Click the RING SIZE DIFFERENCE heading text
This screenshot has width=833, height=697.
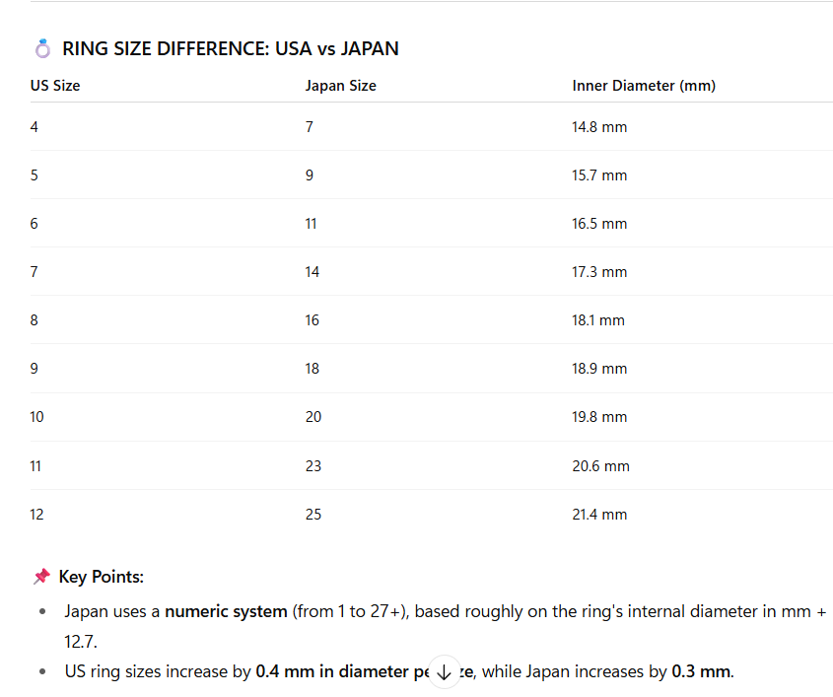230,48
